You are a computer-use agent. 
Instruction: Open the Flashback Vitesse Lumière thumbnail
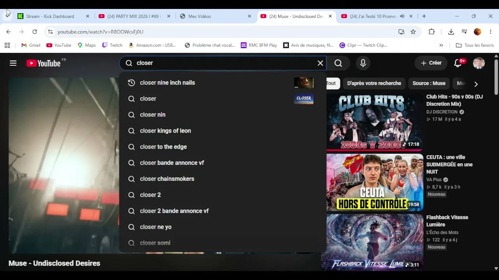coord(375,242)
